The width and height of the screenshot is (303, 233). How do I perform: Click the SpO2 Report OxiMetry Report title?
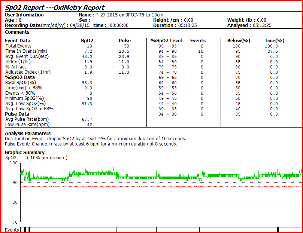pos(55,7)
